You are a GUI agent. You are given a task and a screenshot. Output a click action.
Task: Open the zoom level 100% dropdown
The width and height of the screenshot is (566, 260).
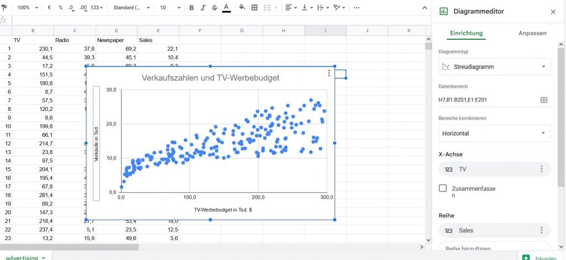(x=28, y=8)
